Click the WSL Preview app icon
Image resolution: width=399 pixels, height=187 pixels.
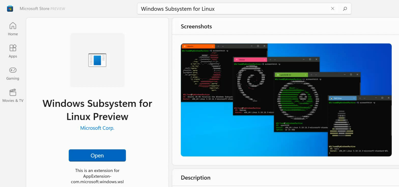tap(97, 60)
